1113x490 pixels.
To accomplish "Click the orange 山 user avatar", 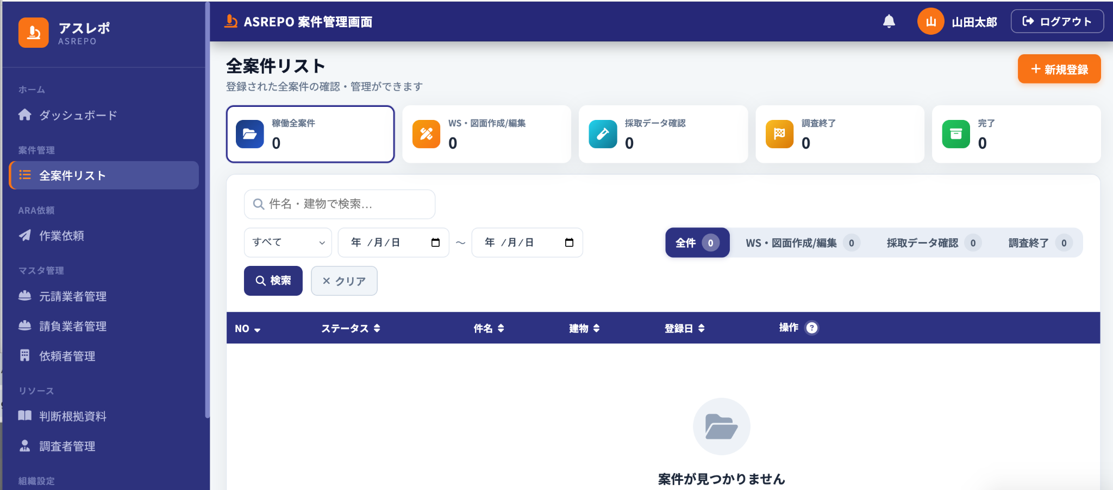I will [930, 21].
